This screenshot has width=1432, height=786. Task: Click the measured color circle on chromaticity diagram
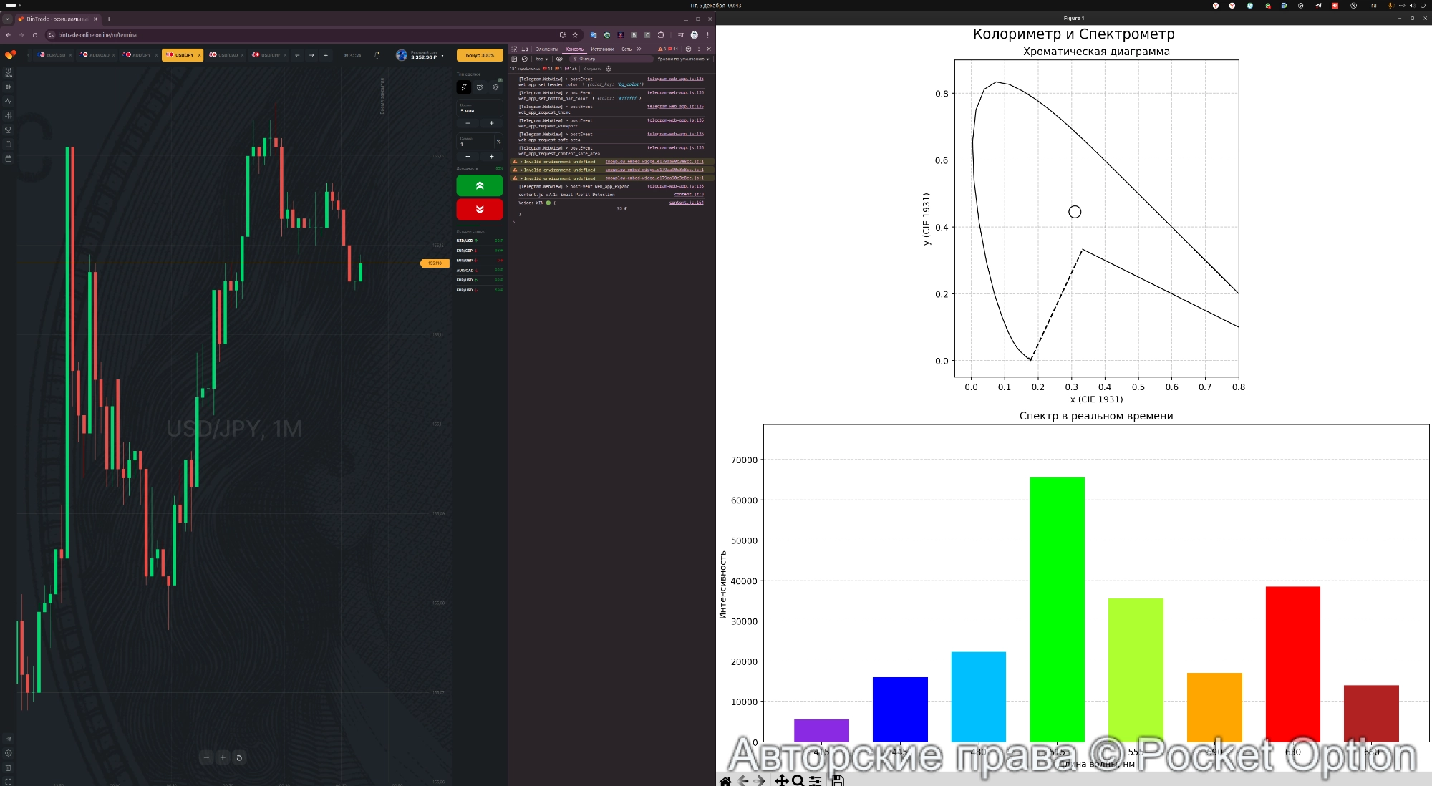pos(1074,212)
